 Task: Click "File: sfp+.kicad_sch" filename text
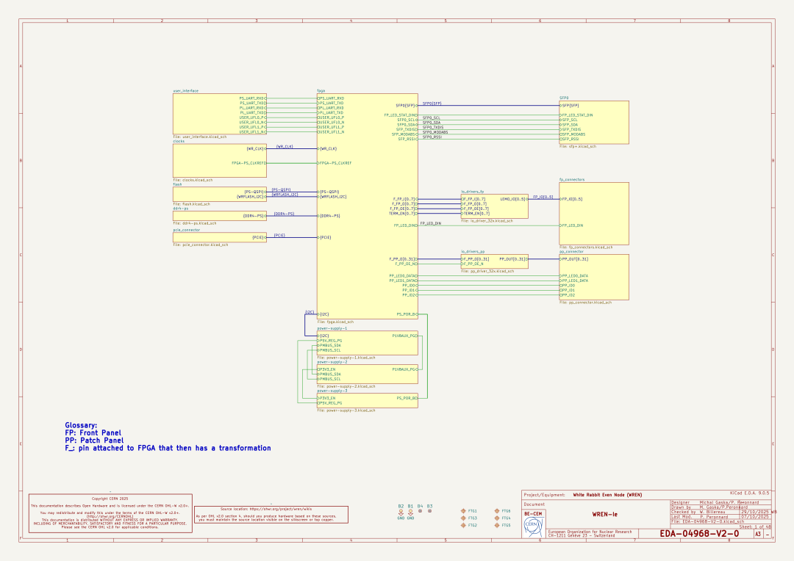tap(578, 147)
